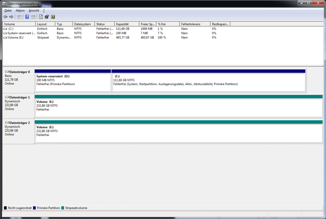This screenshot has width=326, height=219.
Task: Open Help with the blue question mark icon
Action: [x=27, y=17]
